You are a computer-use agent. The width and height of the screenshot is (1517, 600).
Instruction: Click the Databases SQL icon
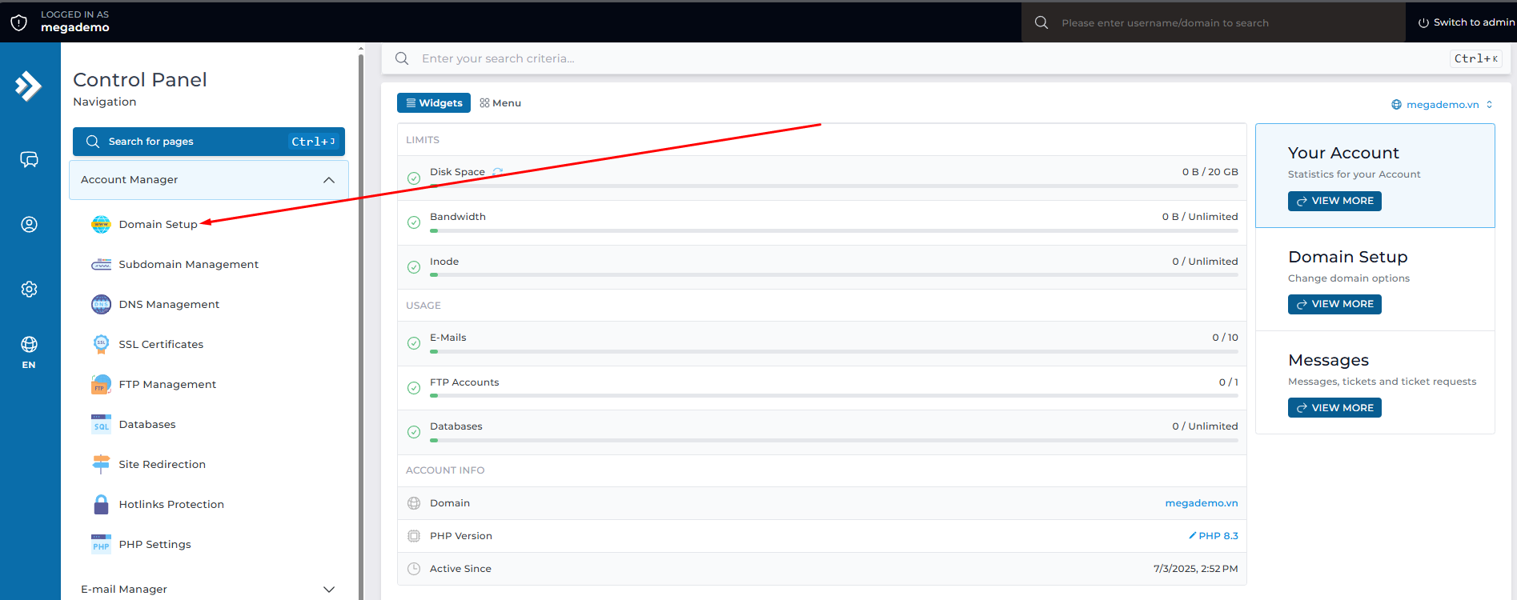click(x=101, y=424)
